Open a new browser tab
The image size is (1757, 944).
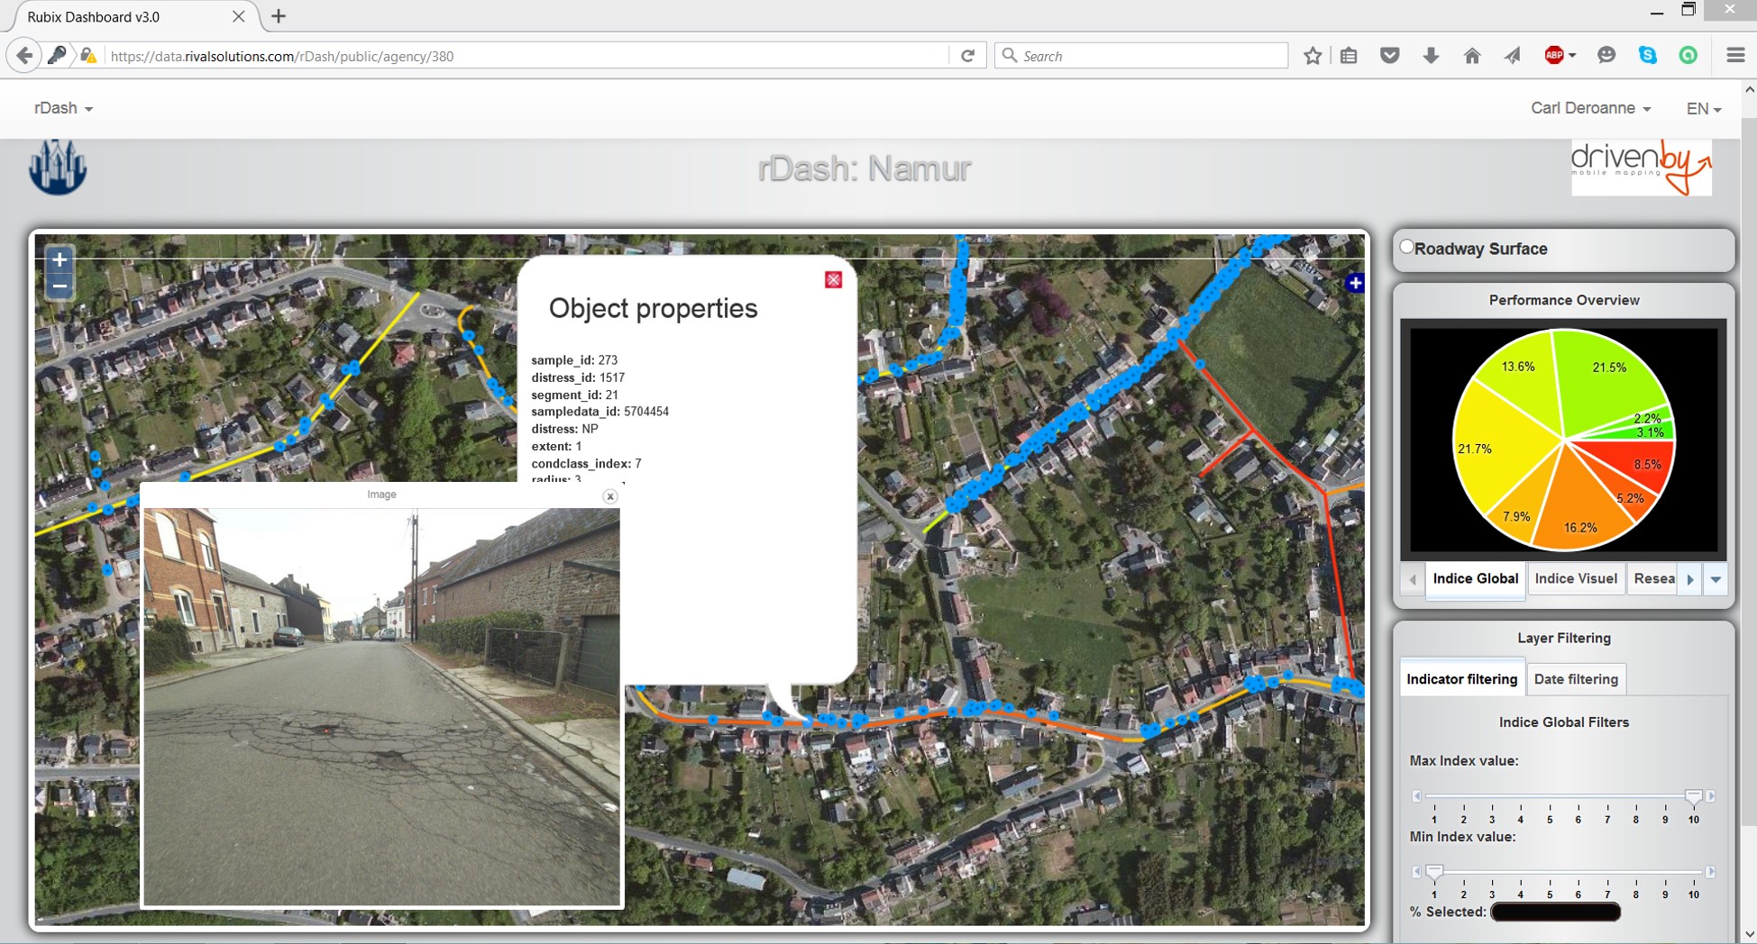pos(279,16)
